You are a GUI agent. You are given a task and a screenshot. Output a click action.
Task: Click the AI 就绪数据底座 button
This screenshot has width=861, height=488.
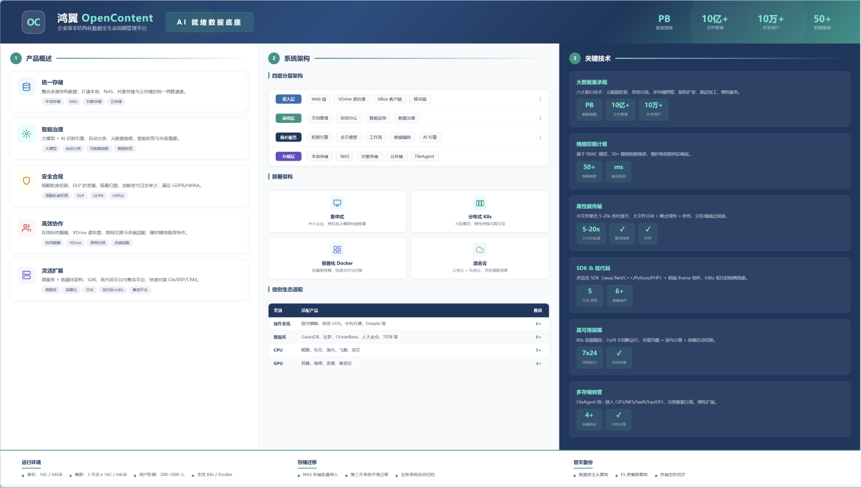(x=209, y=22)
